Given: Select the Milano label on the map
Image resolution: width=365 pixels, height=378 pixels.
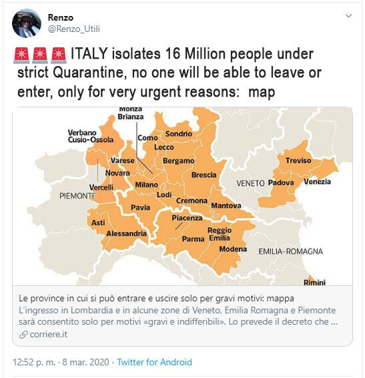Looking at the screenshot, I should 146,185.
